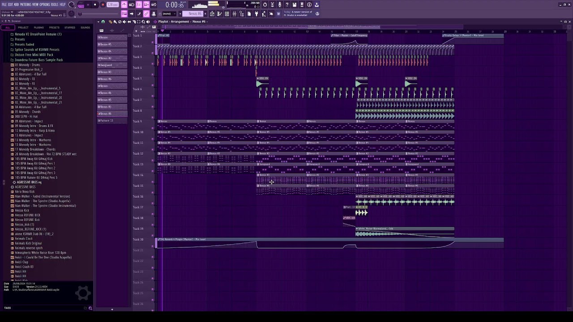The height and width of the screenshot is (322, 573).
Task: Open the mixer icon
Action: pyautogui.click(x=234, y=13)
